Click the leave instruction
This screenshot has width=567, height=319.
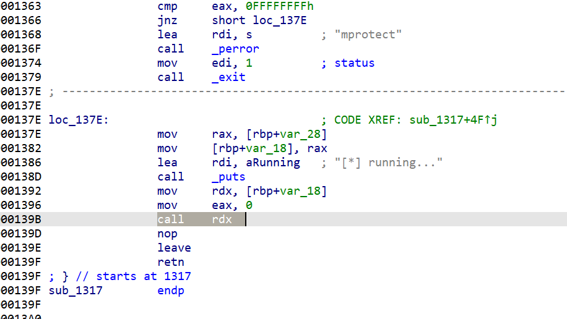pos(174,248)
